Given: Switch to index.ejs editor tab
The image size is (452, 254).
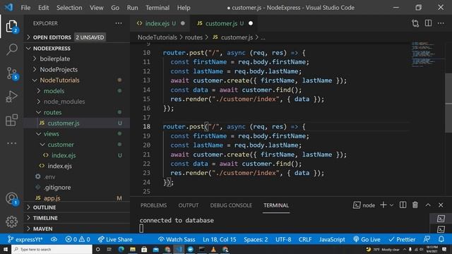Looking at the screenshot, I should point(160,23).
